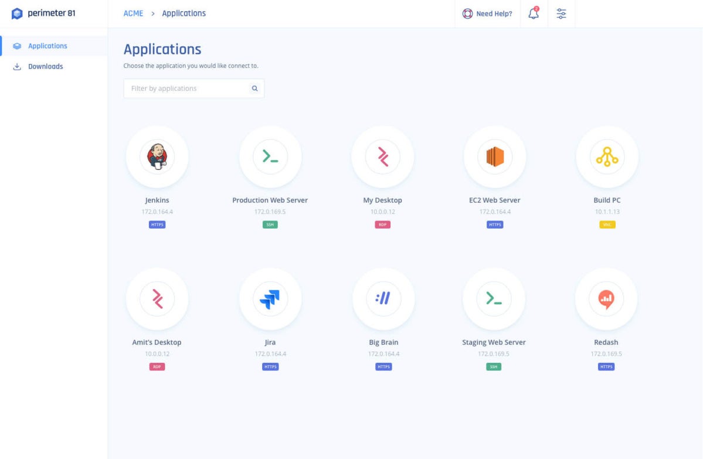Click the search magnifier icon

pos(254,89)
